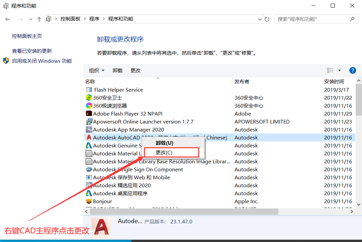This screenshot has width=362, height=242.
Task: Click the horizontal scrollbar left arrow
Action: pyautogui.click(x=86, y=211)
